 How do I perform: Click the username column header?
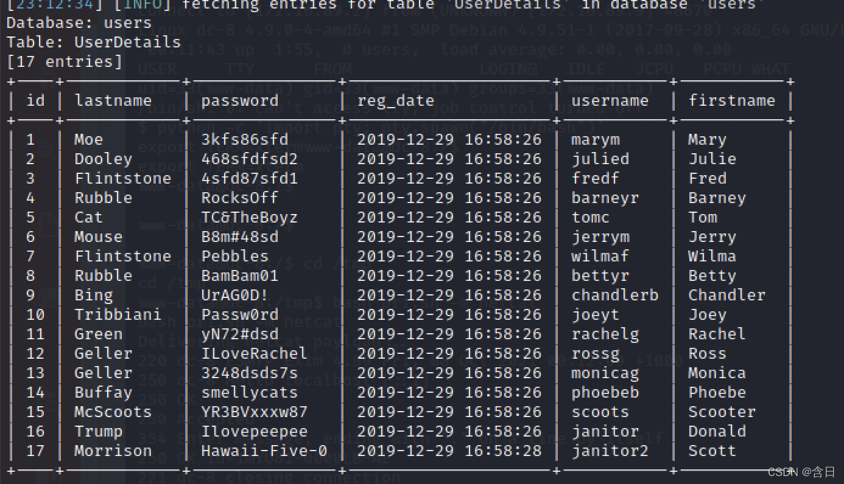coord(610,101)
